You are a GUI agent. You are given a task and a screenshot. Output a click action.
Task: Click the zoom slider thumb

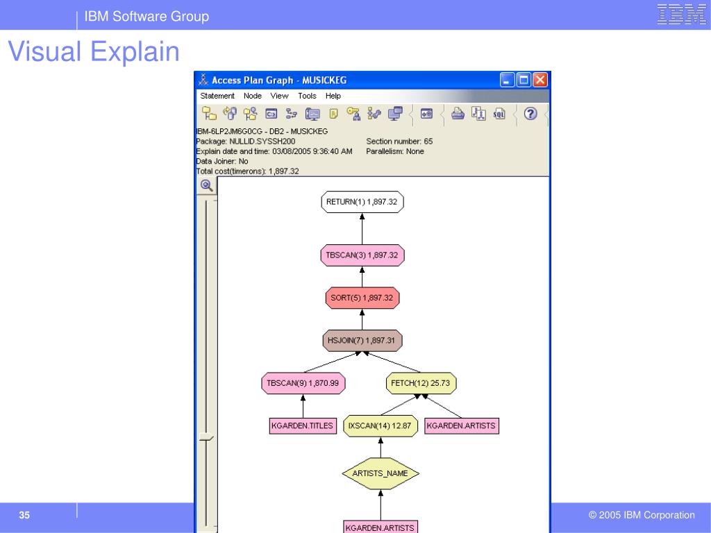(x=206, y=437)
